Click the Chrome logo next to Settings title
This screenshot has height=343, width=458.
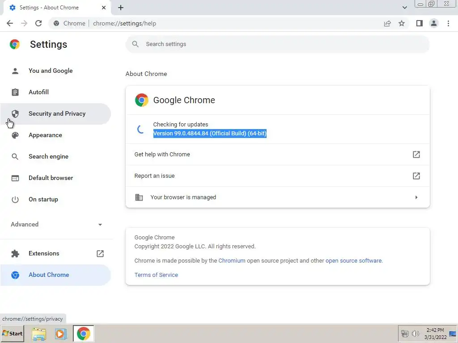[x=15, y=44]
